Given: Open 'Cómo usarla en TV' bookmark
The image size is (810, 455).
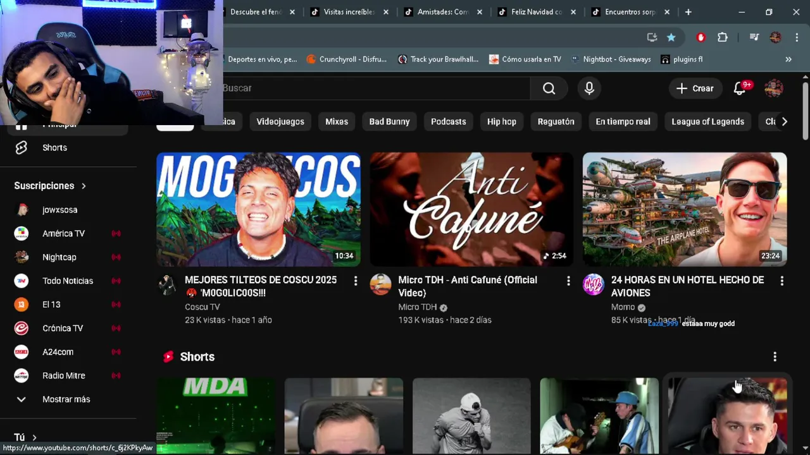Looking at the screenshot, I should 525,59.
